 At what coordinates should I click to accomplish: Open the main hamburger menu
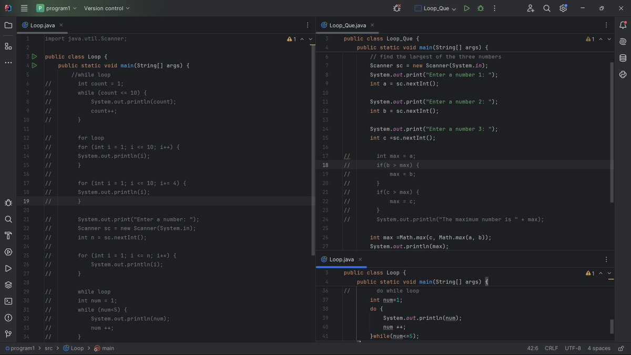coord(24,8)
